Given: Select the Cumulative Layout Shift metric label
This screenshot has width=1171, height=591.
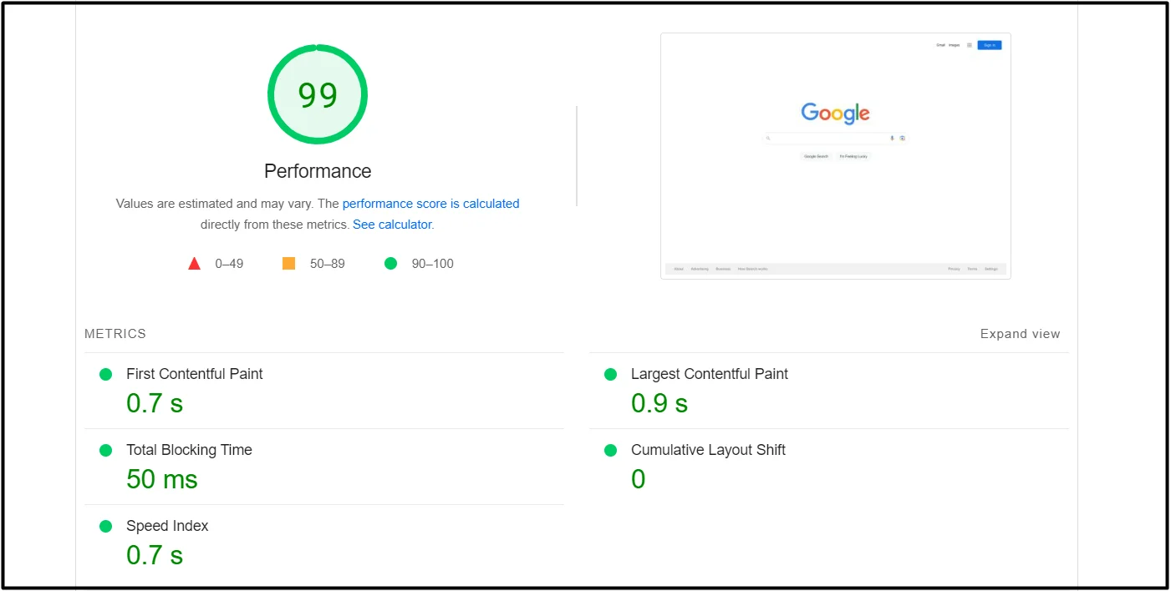Looking at the screenshot, I should point(708,450).
